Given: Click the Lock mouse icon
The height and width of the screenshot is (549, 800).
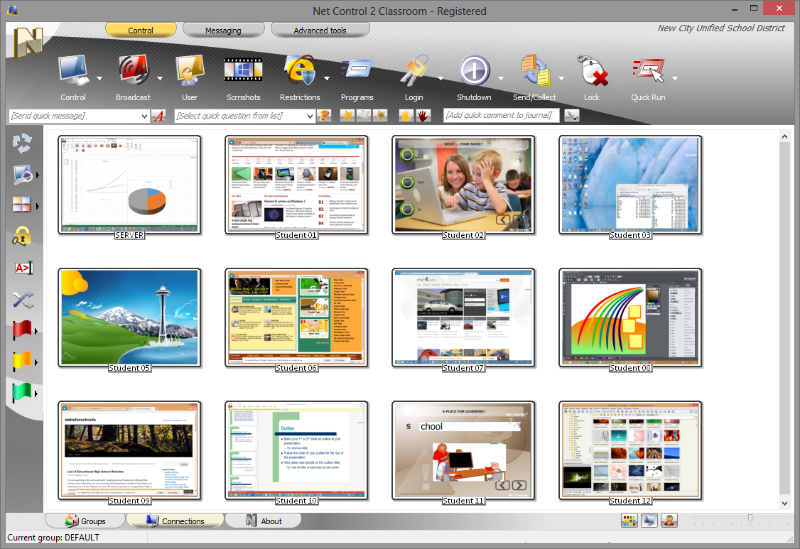Looking at the screenshot, I should click(591, 71).
